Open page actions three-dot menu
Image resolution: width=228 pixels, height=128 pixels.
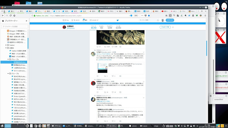[142, 16]
